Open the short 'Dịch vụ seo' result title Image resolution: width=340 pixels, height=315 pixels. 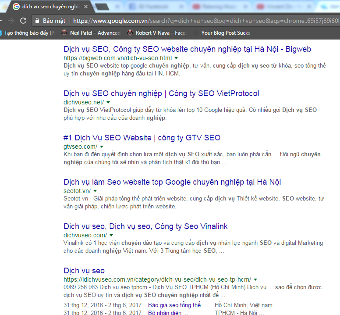[84, 271]
